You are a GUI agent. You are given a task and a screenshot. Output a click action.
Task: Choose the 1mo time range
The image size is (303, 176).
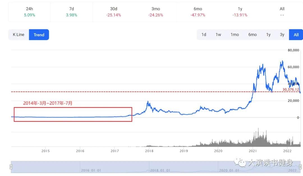pyautogui.click(x=235, y=35)
